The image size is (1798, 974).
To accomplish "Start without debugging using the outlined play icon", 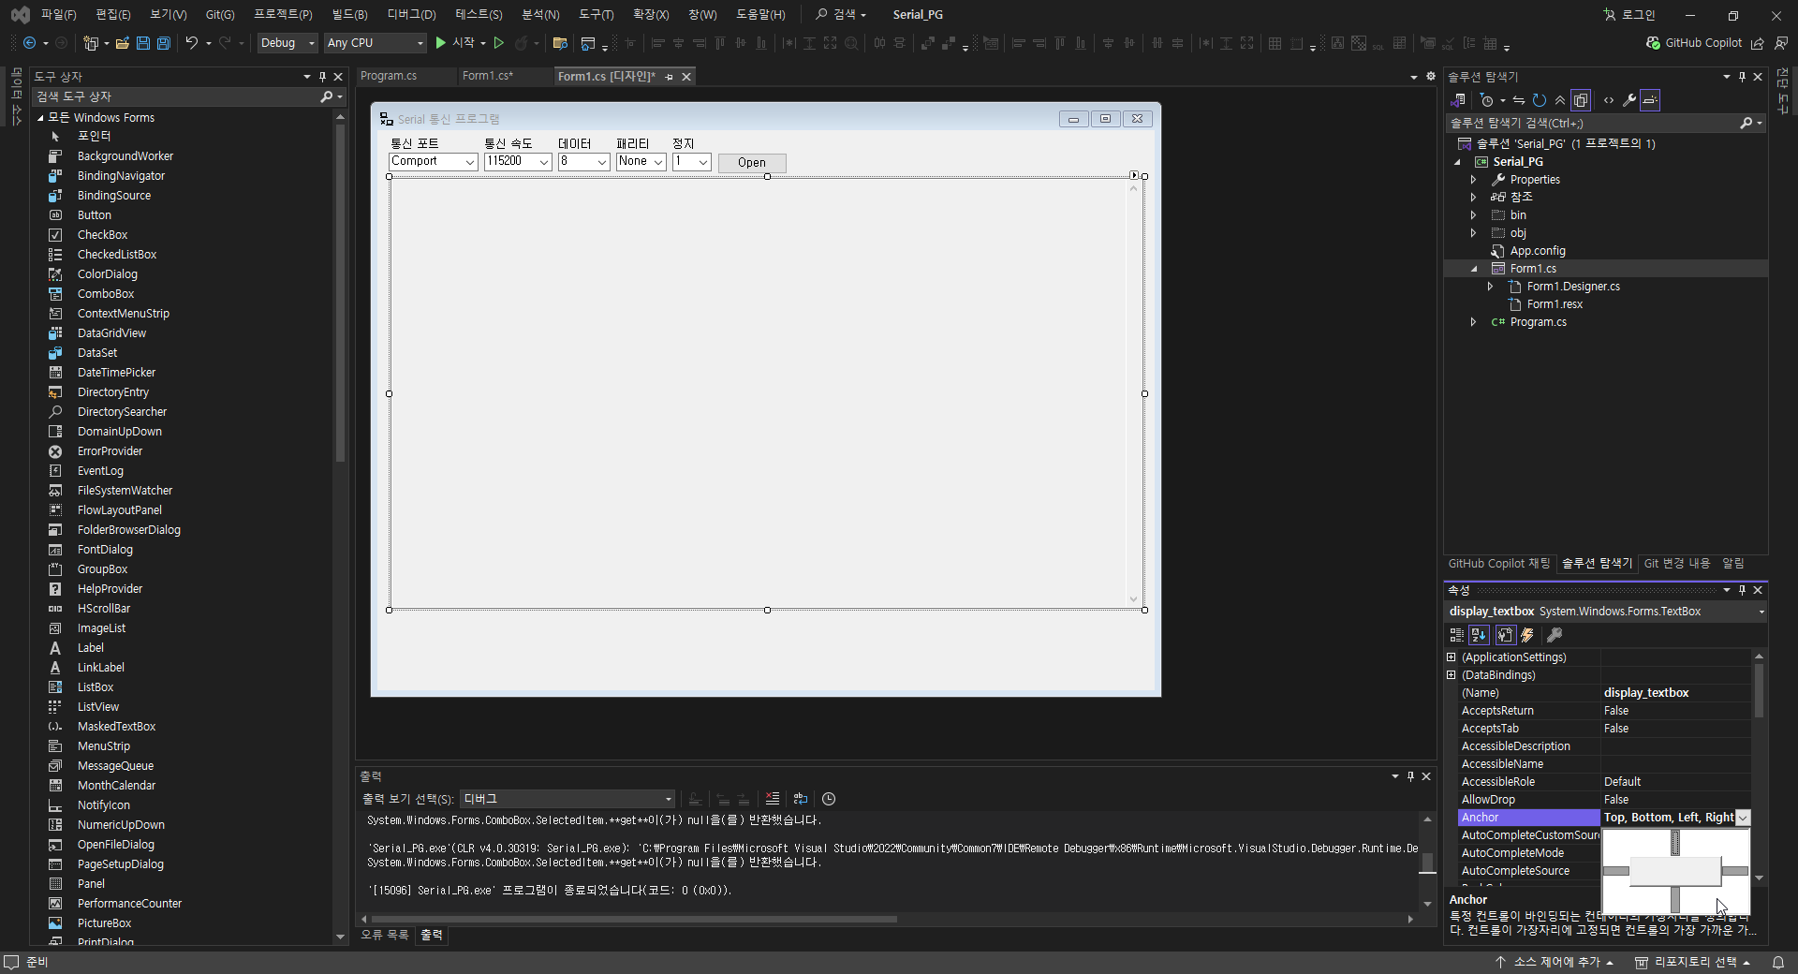I will (x=499, y=43).
